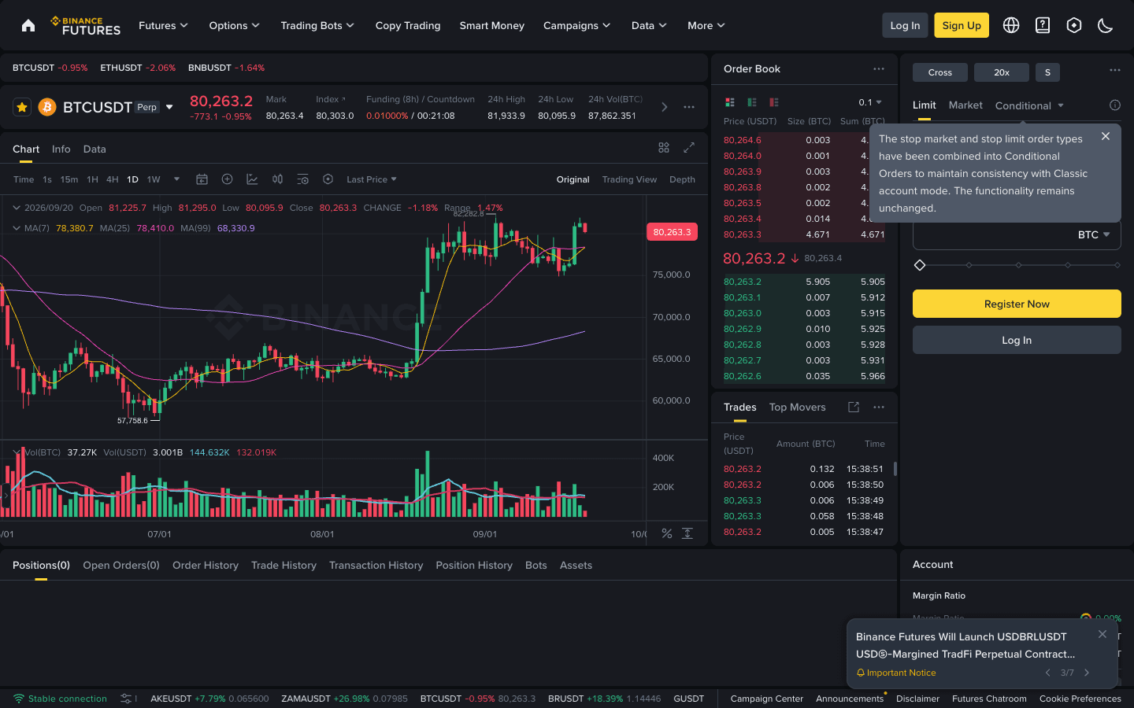
Task: Open the chart grid layout icon
Action: click(x=664, y=148)
